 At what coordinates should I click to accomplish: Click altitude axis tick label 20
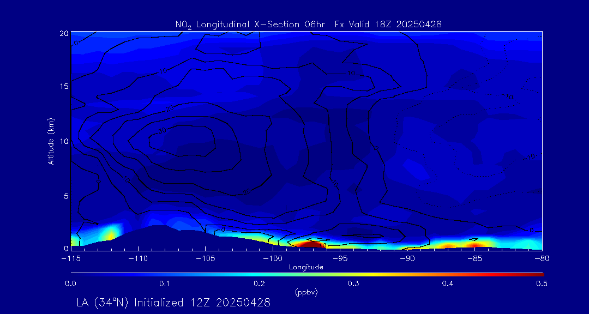point(63,33)
